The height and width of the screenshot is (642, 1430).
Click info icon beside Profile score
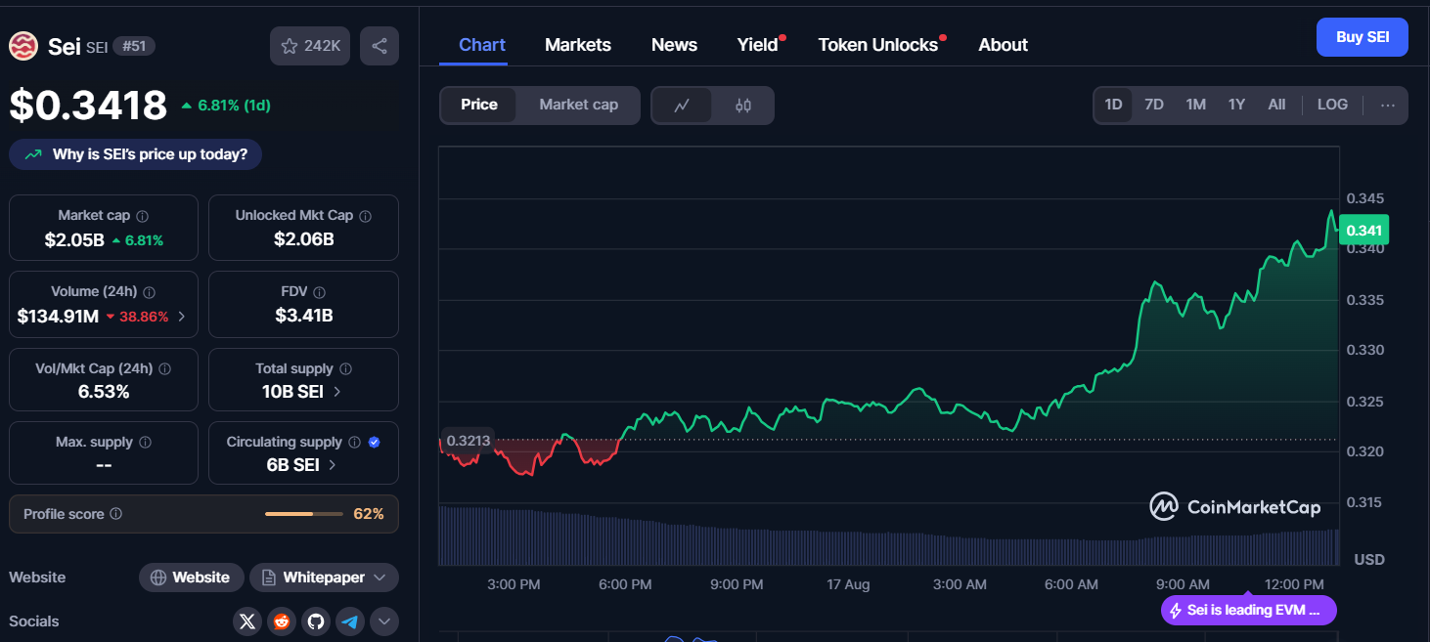115,514
